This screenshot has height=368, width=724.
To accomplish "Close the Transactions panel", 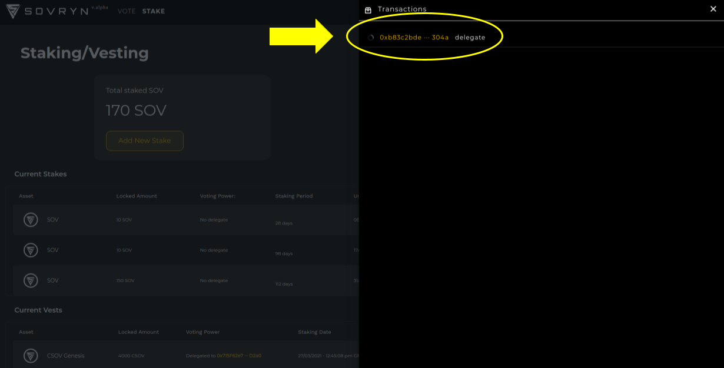I will [713, 9].
